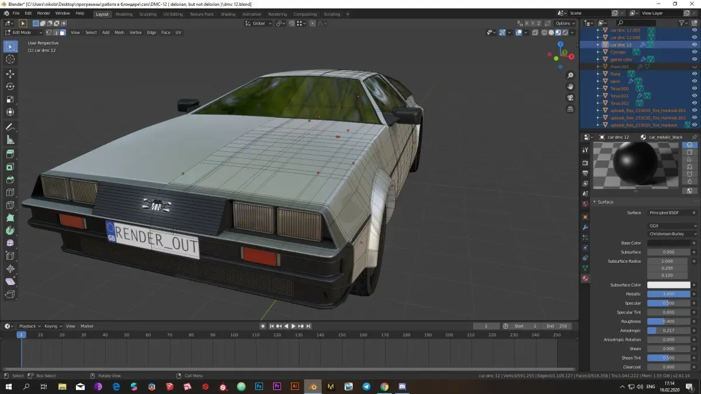Image resolution: width=701 pixels, height=394 pixels.
Task: Open the Options dropdown in viewport
Action: (x=565, y=23)
